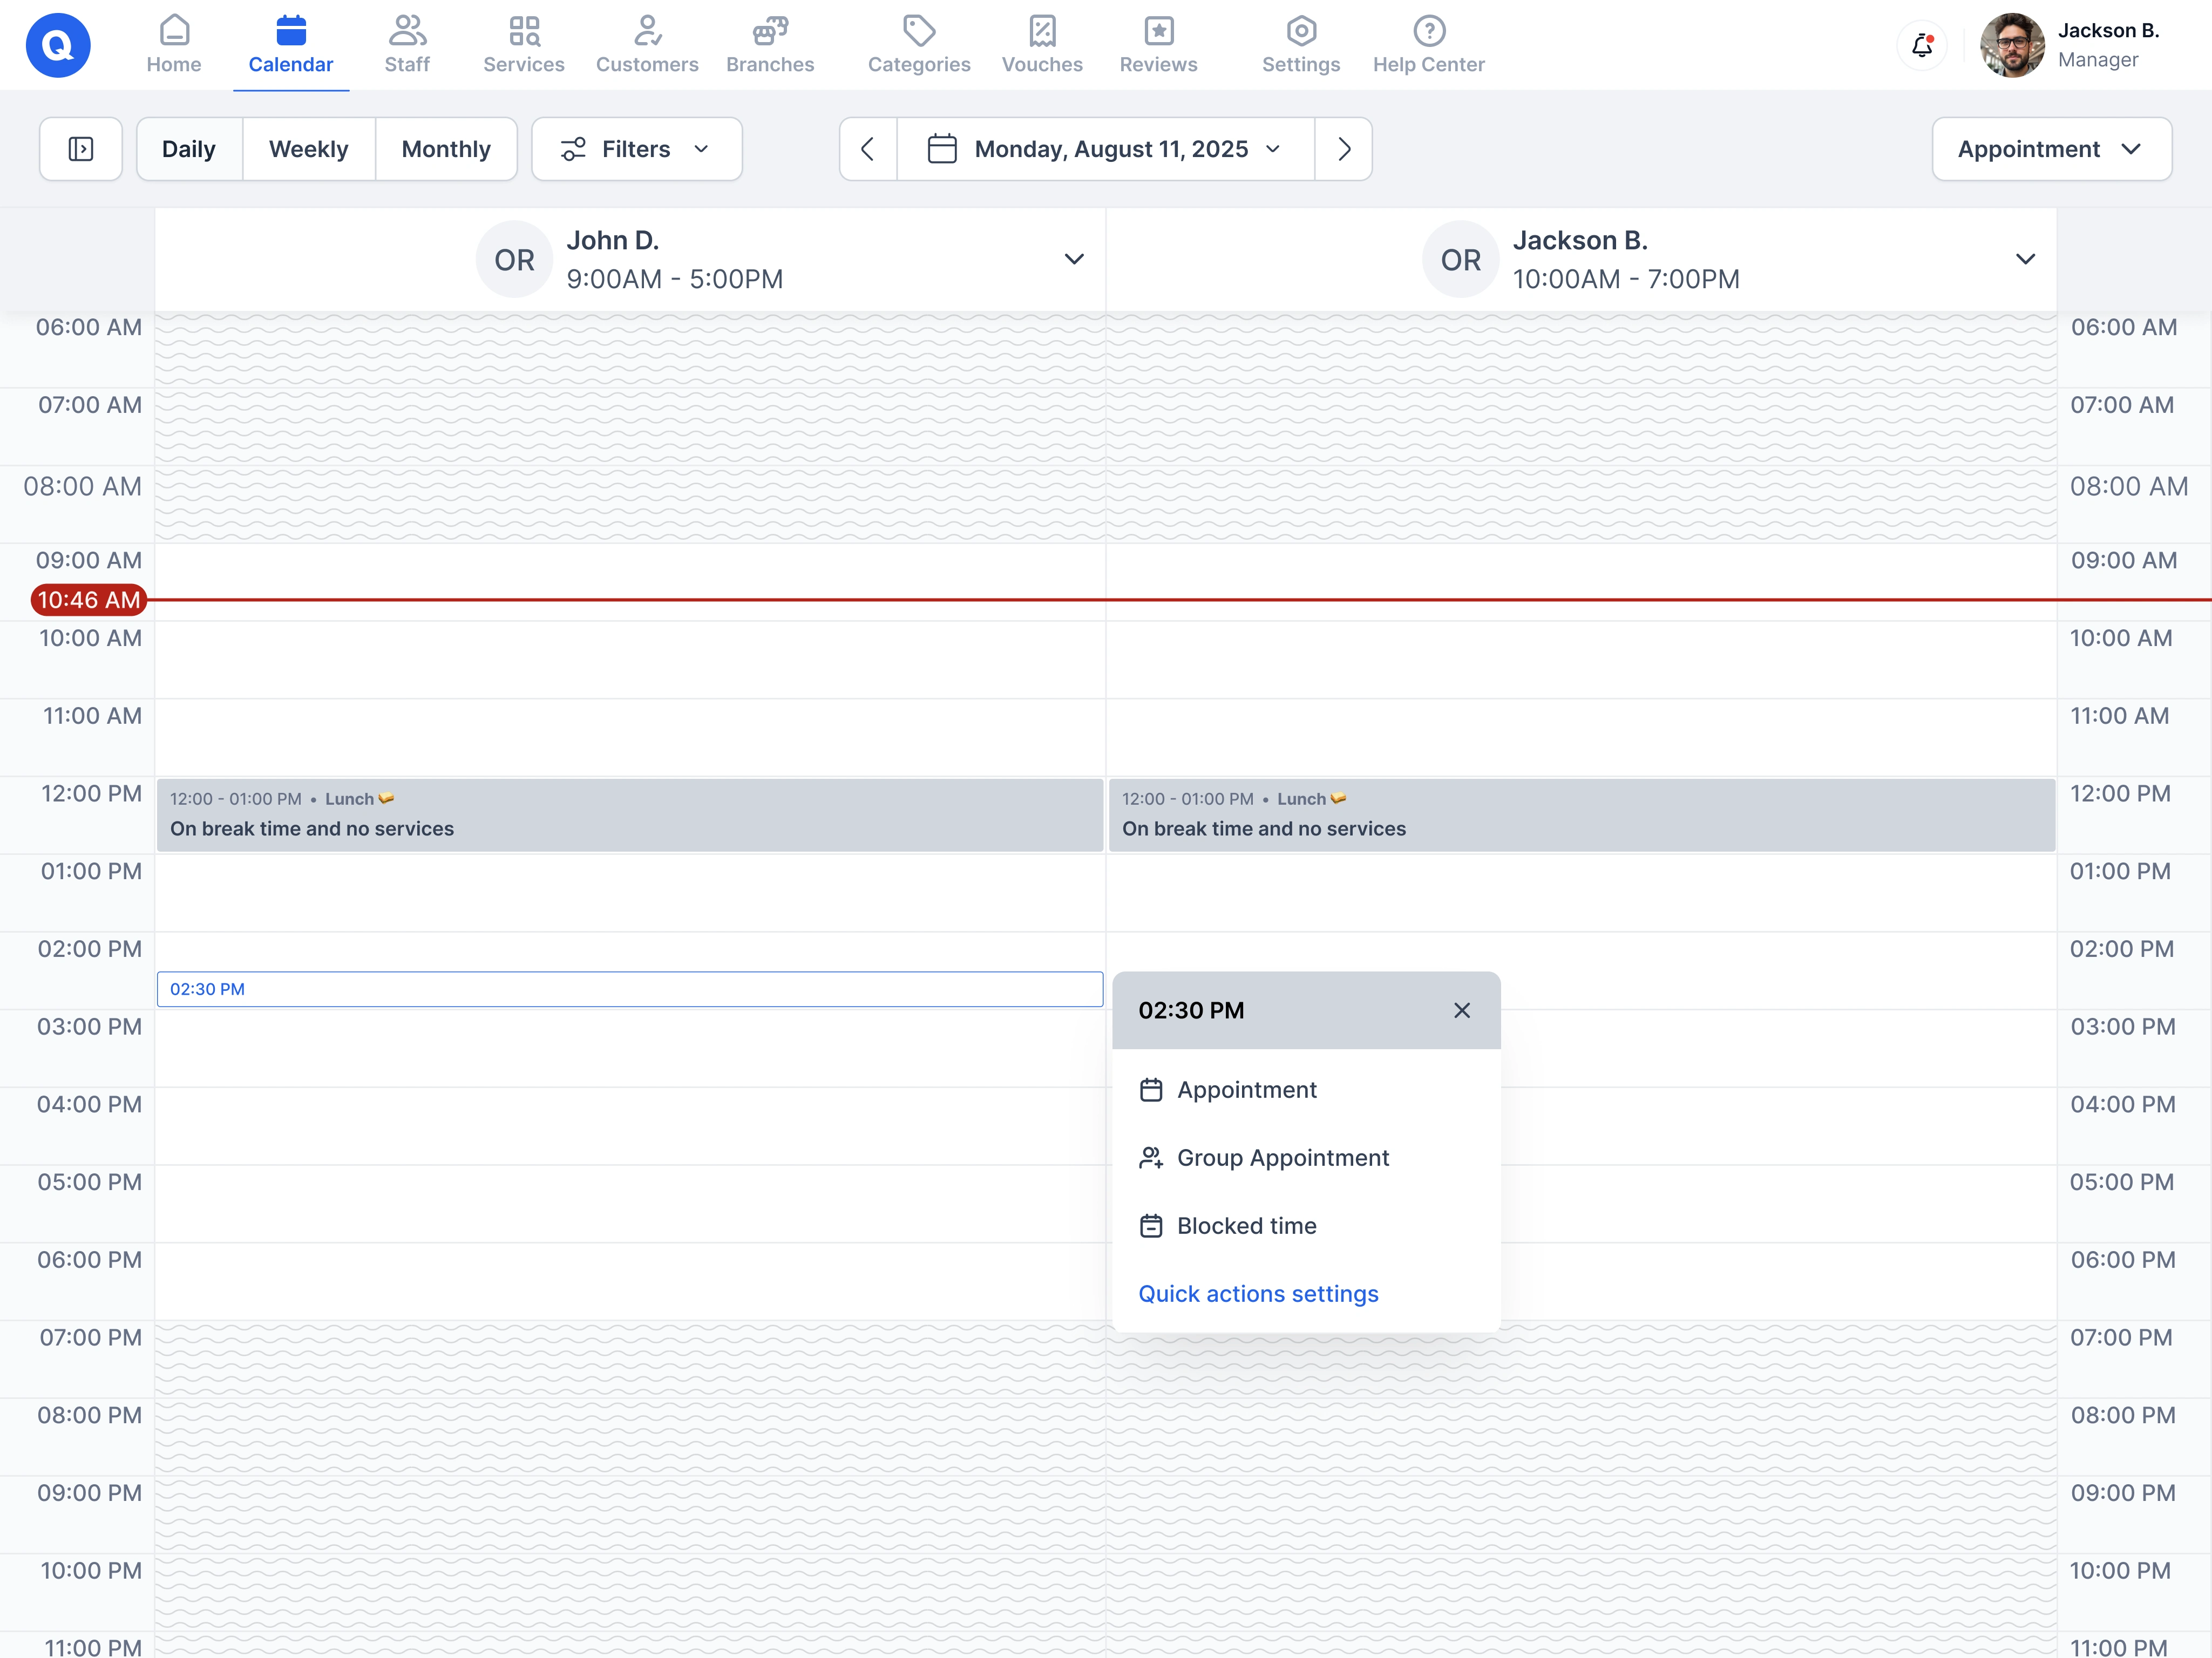Click the notification bell icon
Screen dimensions: 2212x1658
[1921, 45]
